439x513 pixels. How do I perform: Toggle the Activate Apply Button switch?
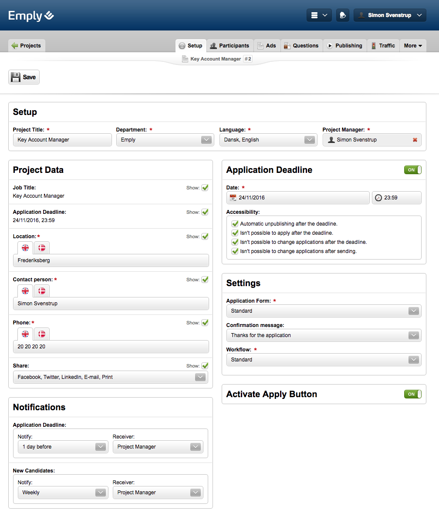point(412,394)
